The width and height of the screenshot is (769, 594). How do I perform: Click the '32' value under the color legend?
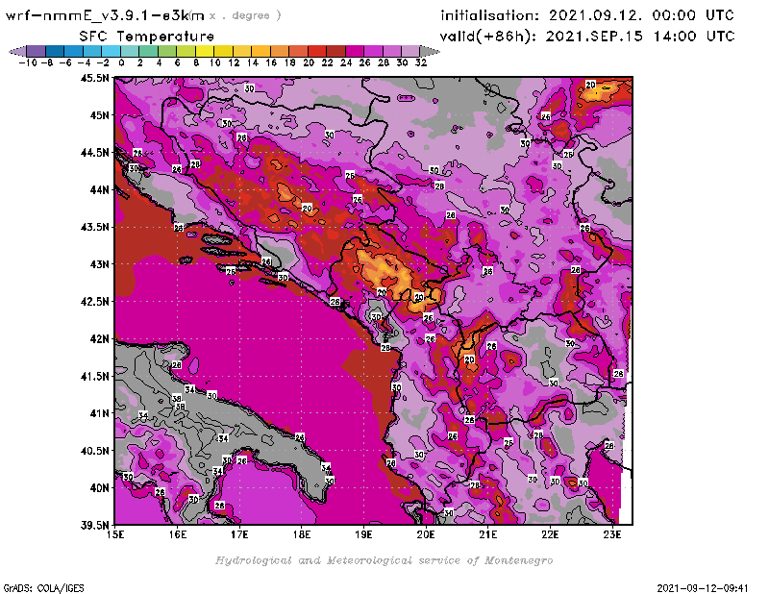click(x=421, y=63)
